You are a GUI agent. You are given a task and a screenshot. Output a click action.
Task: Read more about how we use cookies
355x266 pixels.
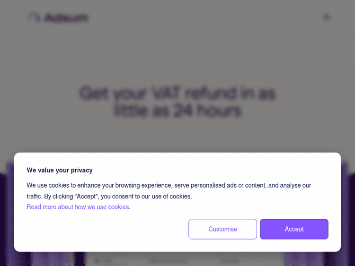[78, 207]
